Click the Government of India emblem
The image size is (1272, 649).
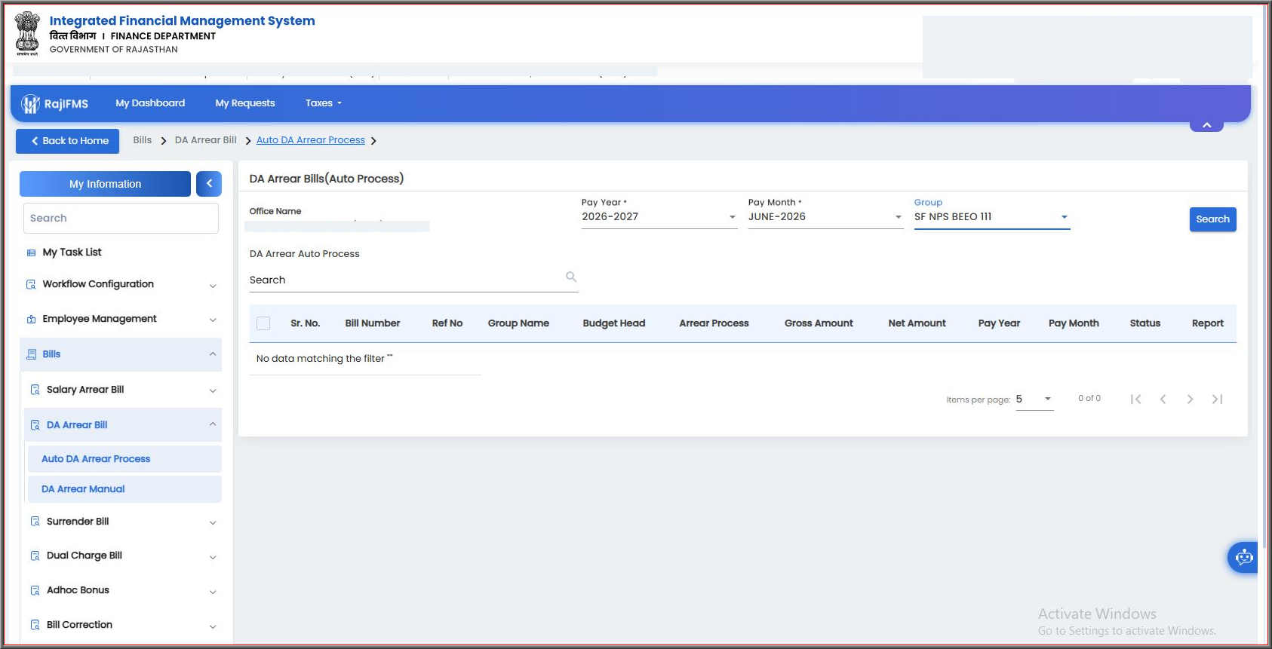[x=27, y=33]
